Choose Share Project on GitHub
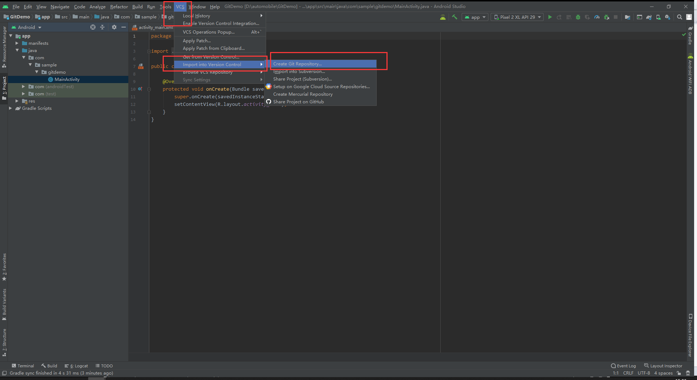The height and width of the screenshot is (380, 697). 320,102
